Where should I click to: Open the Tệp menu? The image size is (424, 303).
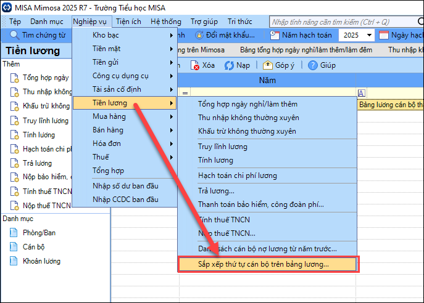click(x=15, y=22)
